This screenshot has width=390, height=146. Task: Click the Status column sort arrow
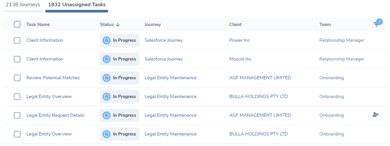click(x=118, y=25)
